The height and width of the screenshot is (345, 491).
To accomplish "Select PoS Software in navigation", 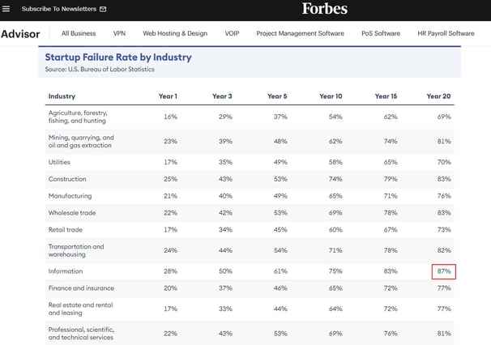I will click(380, 34).
